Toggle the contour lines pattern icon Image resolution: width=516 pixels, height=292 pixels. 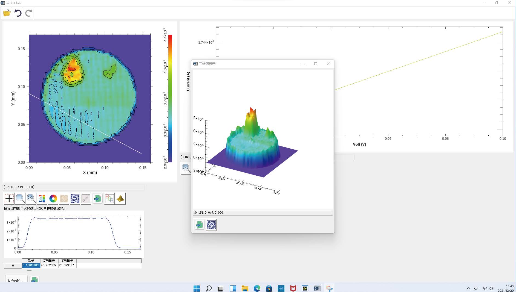75,199
